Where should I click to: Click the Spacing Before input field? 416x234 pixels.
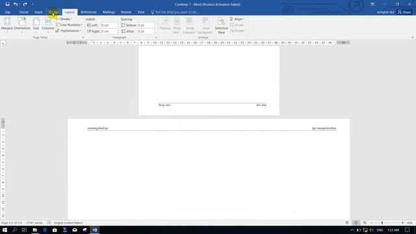pyautogui.click(x=145, y=25)
